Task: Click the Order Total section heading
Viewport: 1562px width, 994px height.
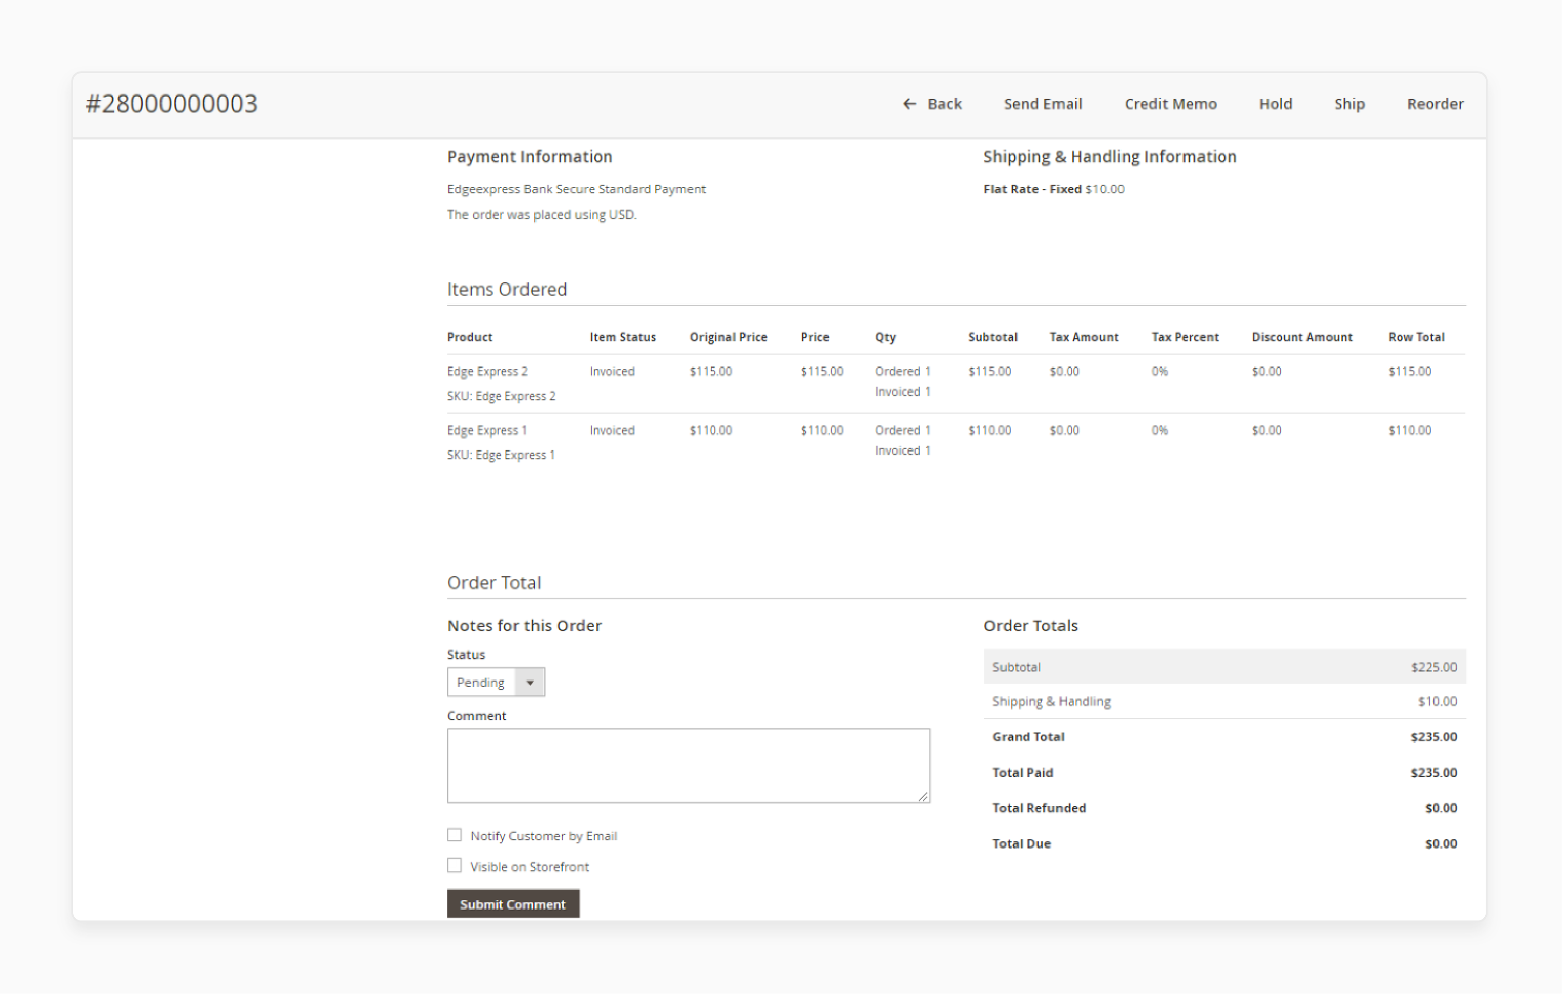Action: pos(494,582)
